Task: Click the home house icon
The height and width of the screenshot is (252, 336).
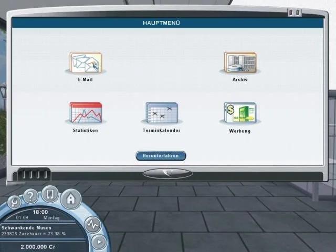Action: [71, 199]
